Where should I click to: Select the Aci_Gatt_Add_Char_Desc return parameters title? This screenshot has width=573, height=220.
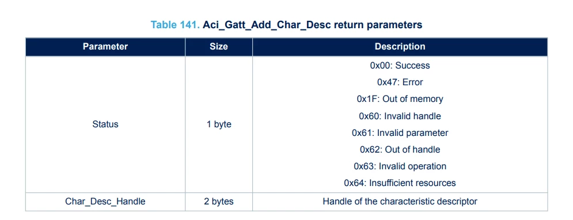click(313, 25)
